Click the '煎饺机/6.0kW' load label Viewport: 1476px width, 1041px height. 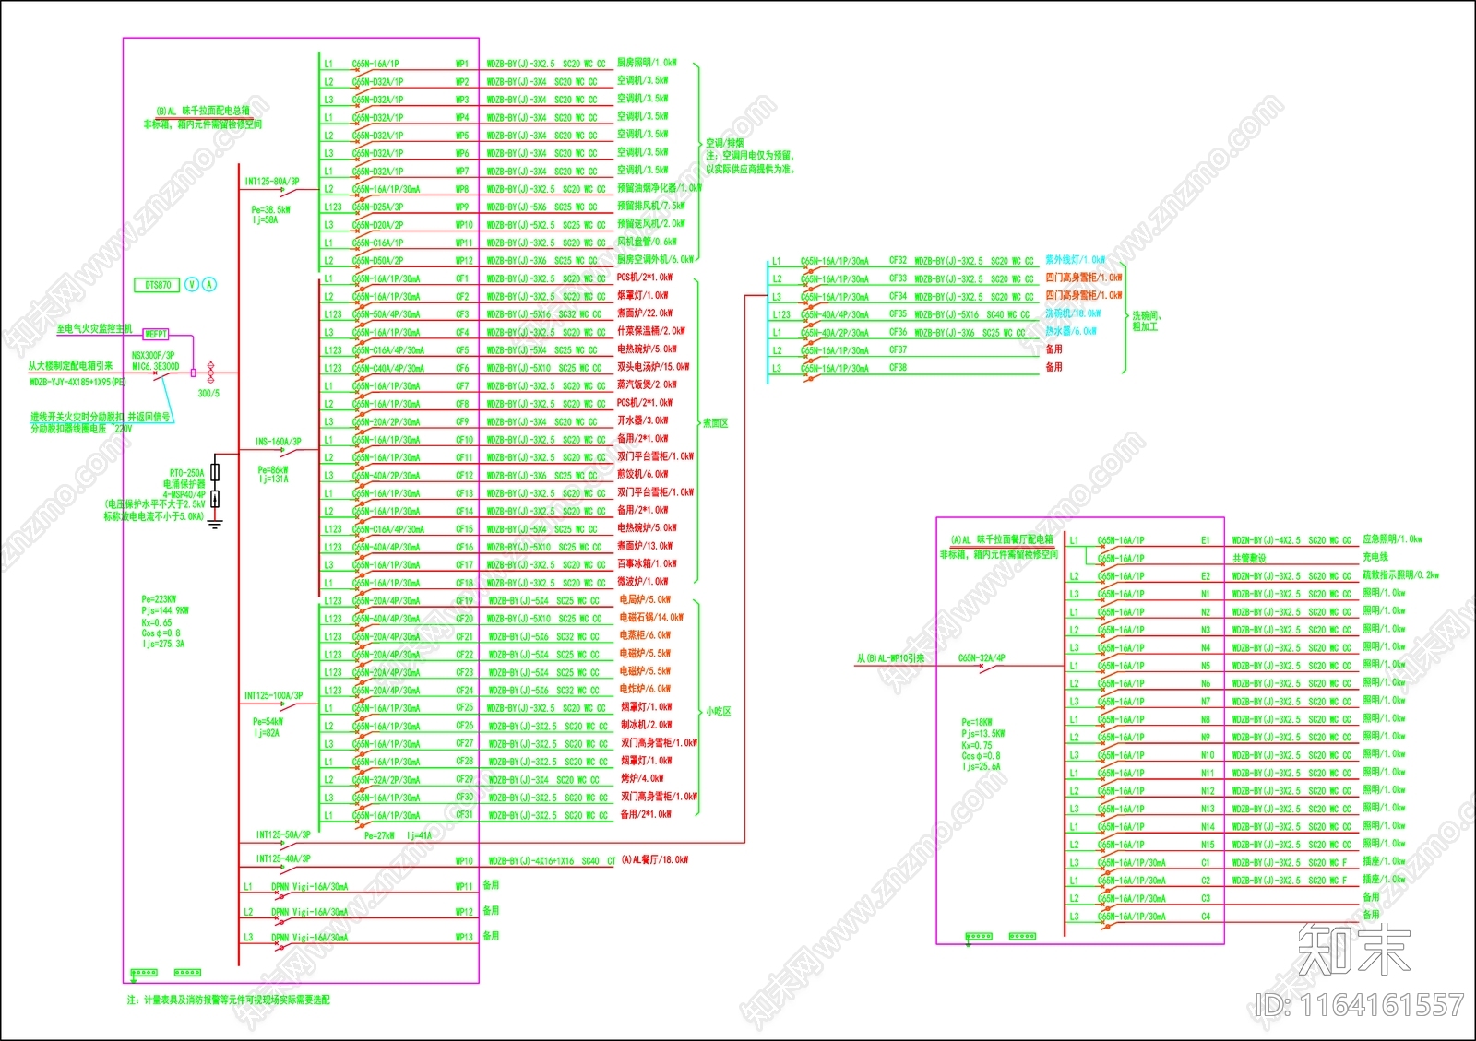point(642,474)
